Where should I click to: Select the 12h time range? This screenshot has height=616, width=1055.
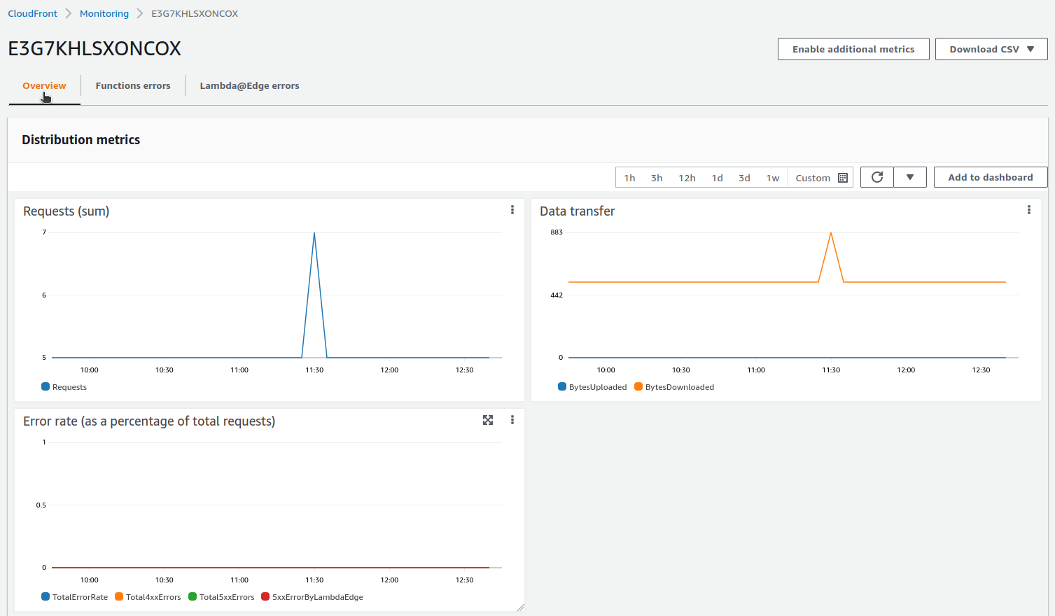687,178
